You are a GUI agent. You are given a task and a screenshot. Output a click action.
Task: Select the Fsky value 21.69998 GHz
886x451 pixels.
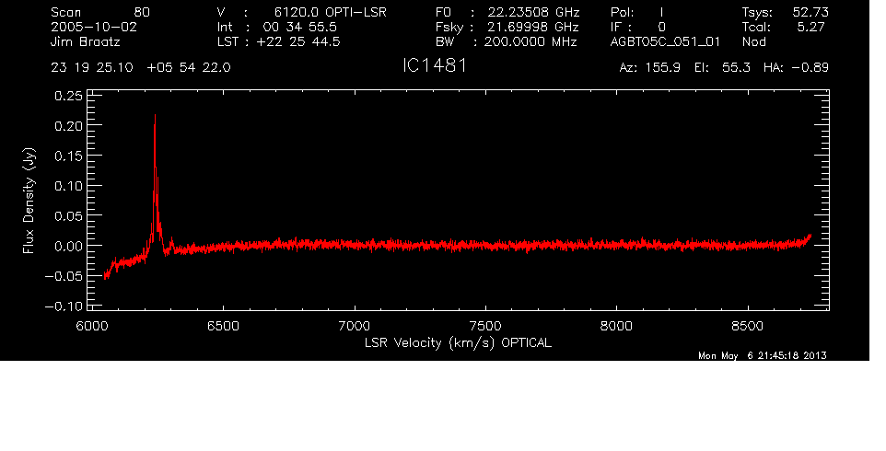pyautogui.click(x=531, y=27)
